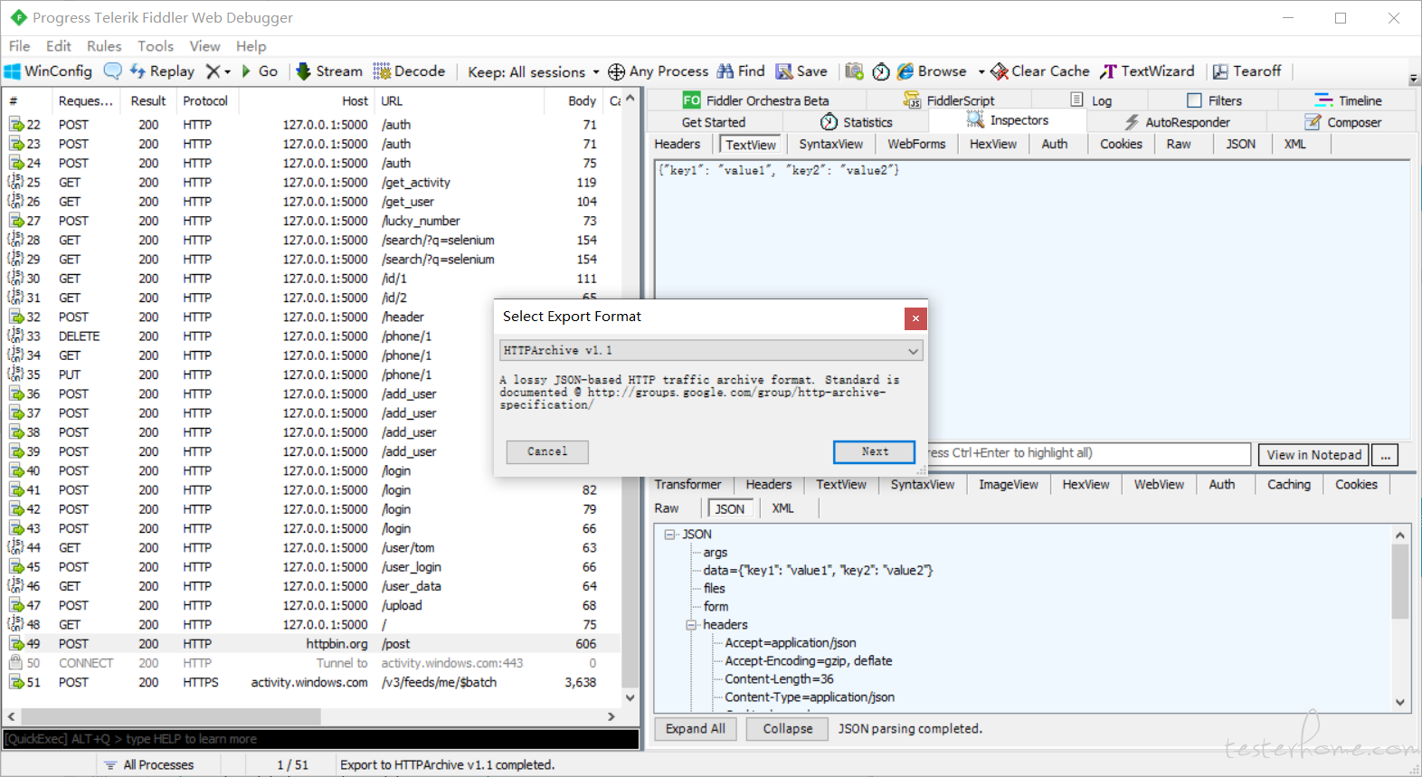Click the QuickExec command input box
Viewport: 1422px width, 777px height.
pyautogui.click(x=321, y=739)
